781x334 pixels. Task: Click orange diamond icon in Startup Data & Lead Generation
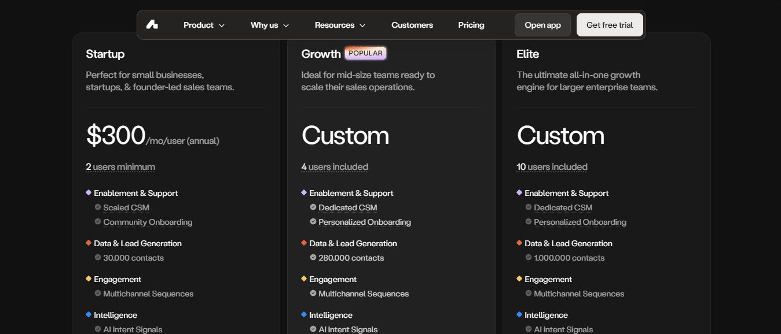89,243
